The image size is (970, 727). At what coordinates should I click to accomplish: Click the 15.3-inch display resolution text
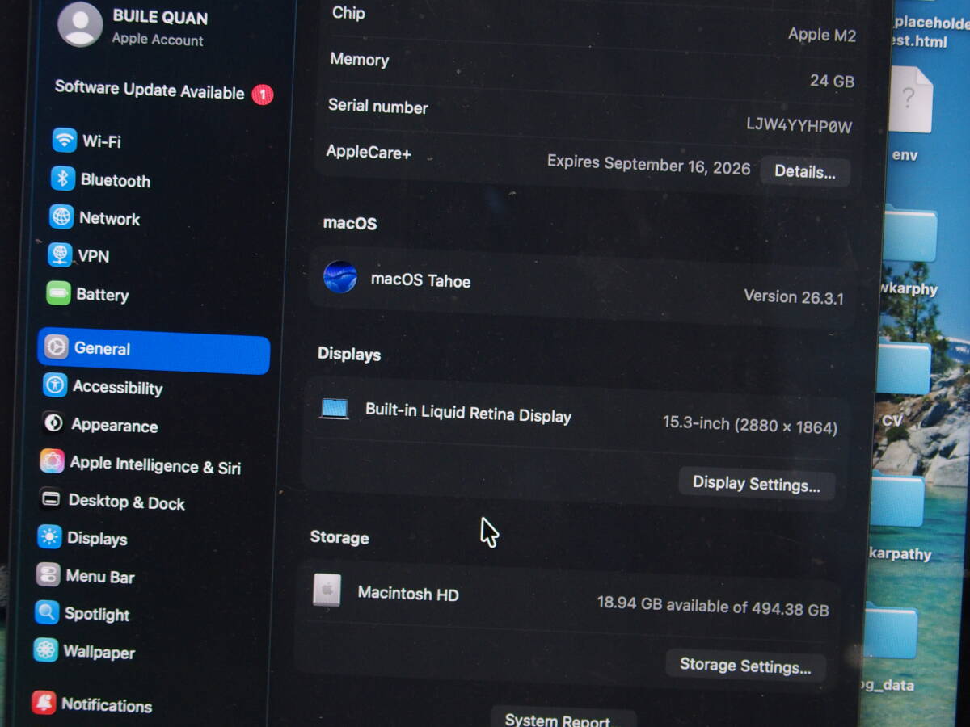[x=750, y=425]
